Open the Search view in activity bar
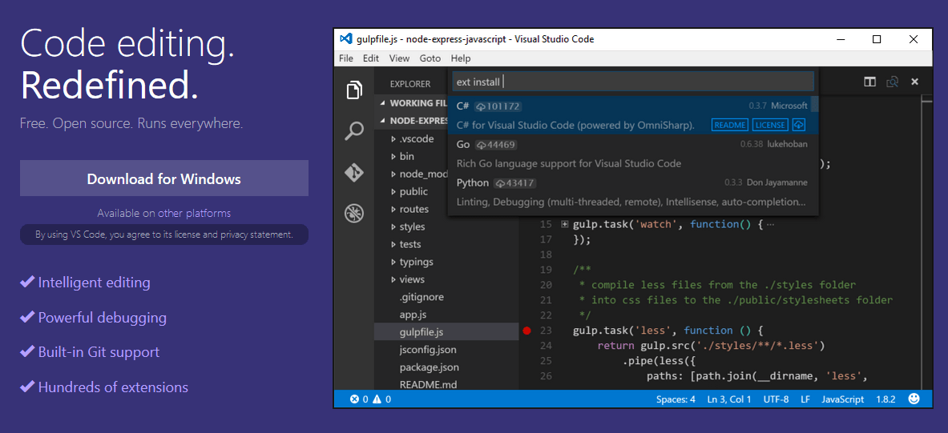The image size is (948, 433). (354, 131)
